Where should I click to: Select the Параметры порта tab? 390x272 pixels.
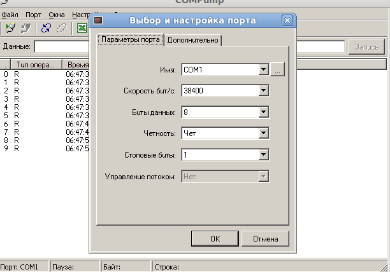tap(131, 39)
